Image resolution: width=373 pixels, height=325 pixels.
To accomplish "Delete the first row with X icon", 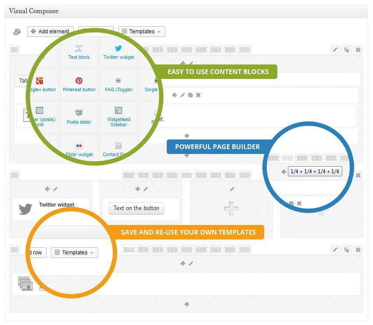I will 358,50.
